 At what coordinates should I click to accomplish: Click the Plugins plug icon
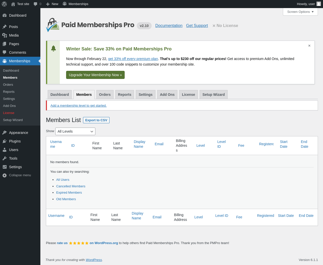(5, 141)
